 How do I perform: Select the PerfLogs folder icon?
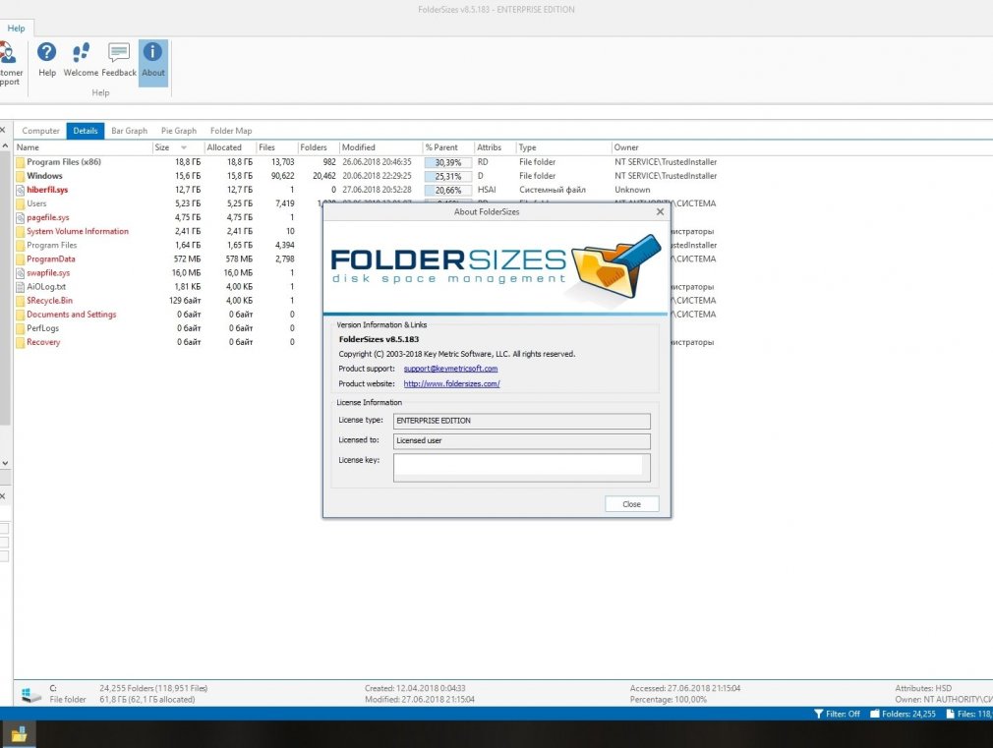click(21, 328)
